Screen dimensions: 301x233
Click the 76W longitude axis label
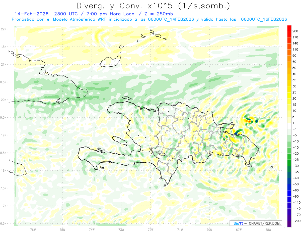[33, 230]
